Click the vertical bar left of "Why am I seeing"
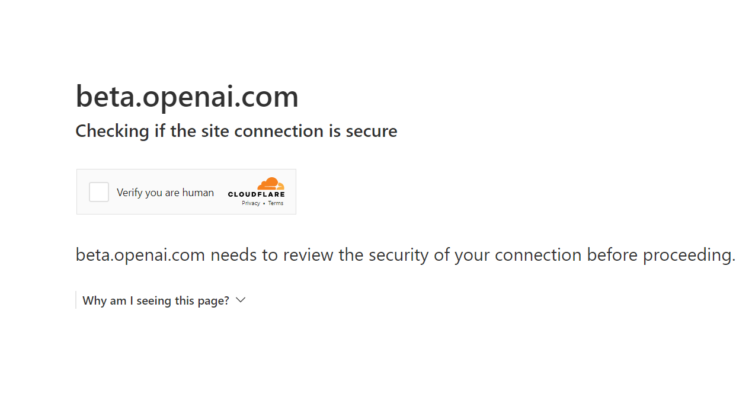The width and height of the screenshot is (752, 400). [76, 300]
